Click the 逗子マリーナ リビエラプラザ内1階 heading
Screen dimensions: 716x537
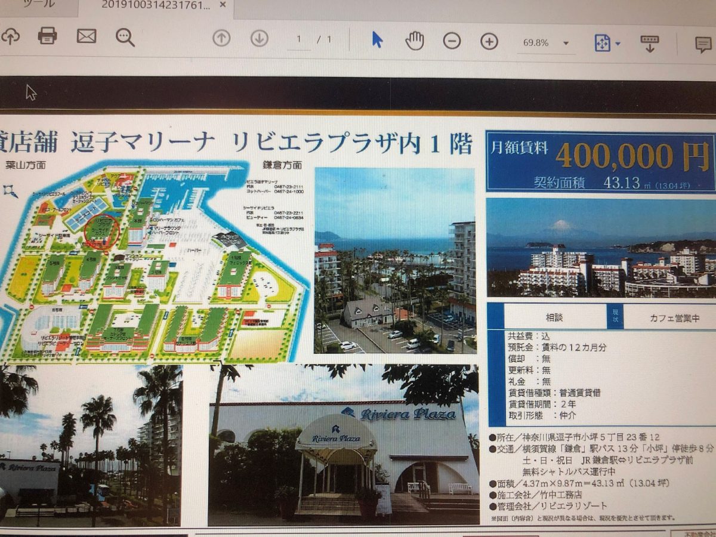271,143
